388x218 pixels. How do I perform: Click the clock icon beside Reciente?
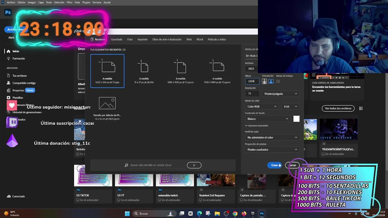tap(92, 39)
